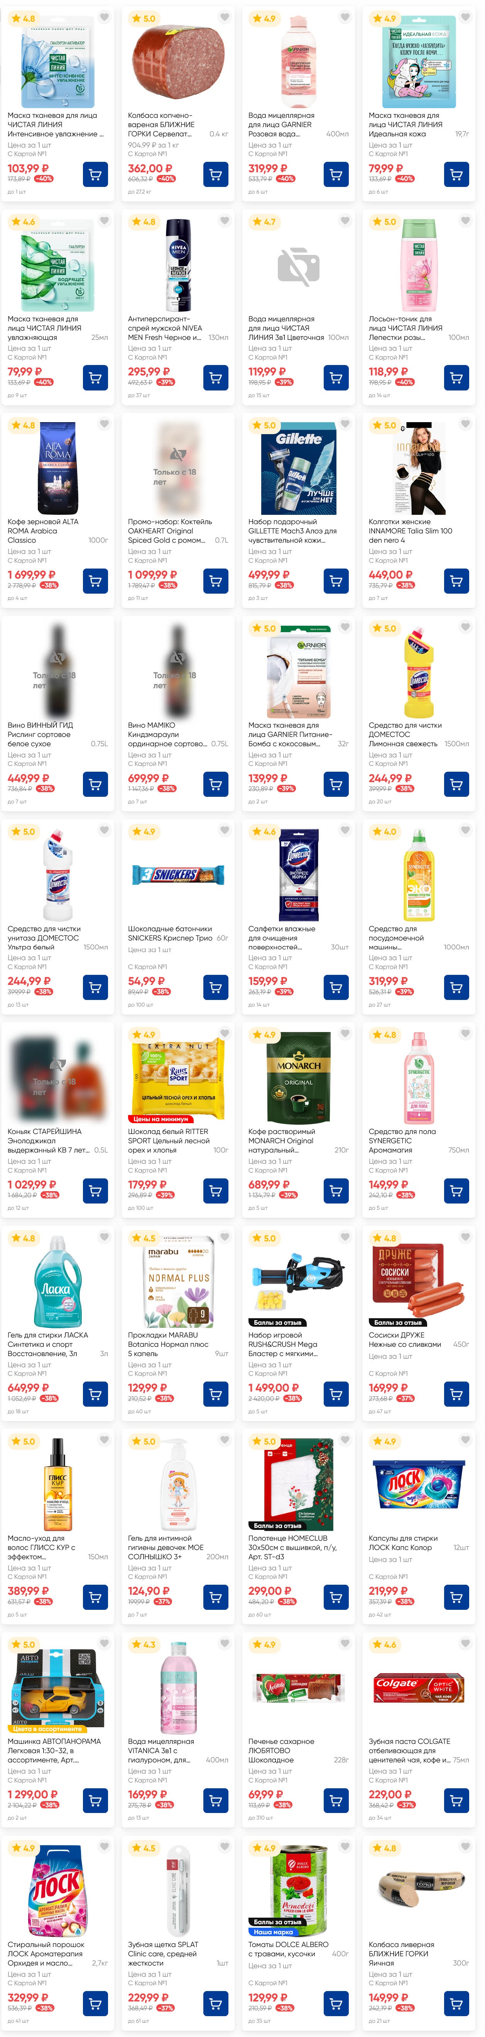Viewport: 485px width, 2037px height.
Task: Open Колготки INNAMORE Talia Slim title
Action: tap(410, 531)
